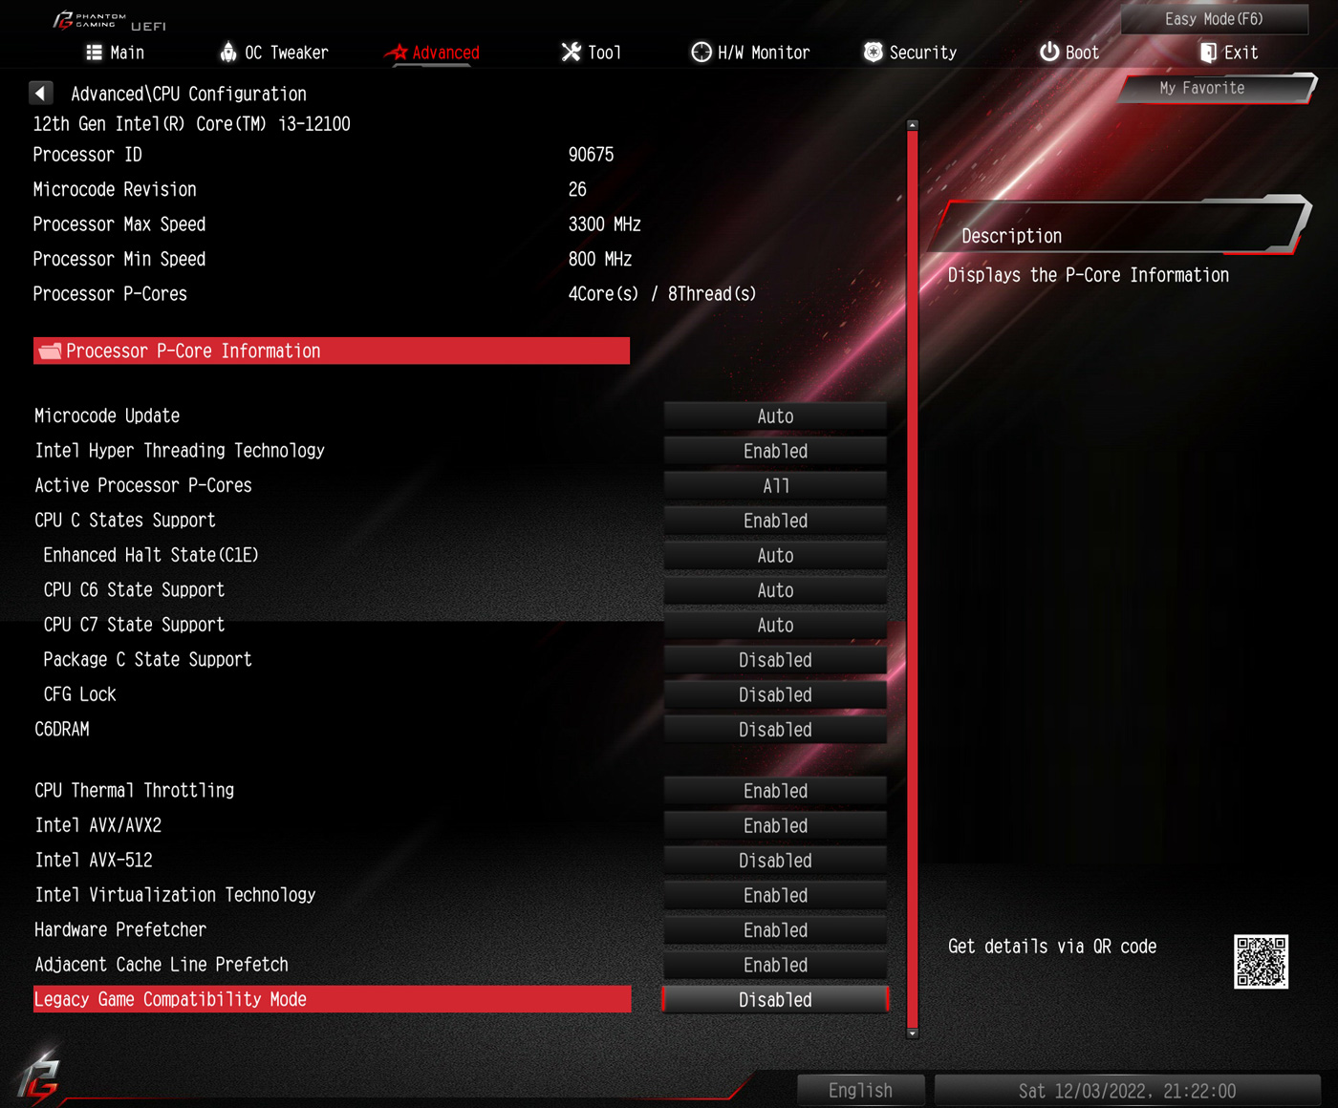Click the folder icon on Processor P-Core Information

coord(51,352)
